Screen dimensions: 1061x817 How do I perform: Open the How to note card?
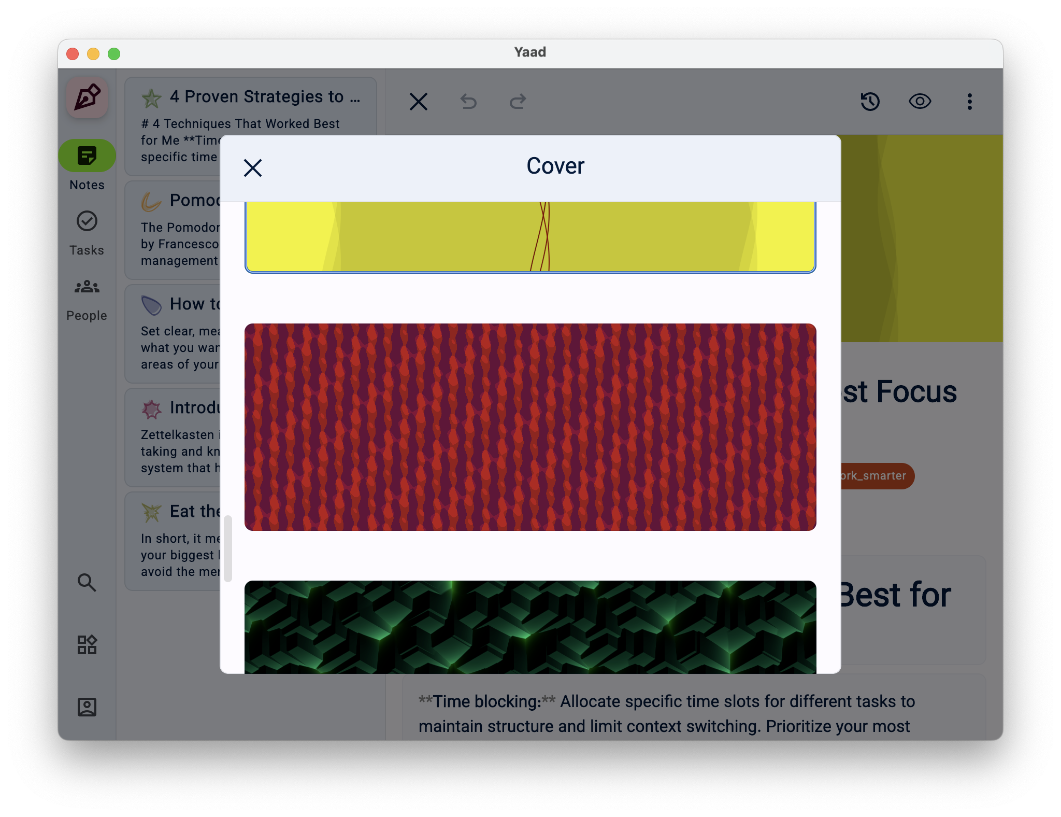(x=173, y=334)
